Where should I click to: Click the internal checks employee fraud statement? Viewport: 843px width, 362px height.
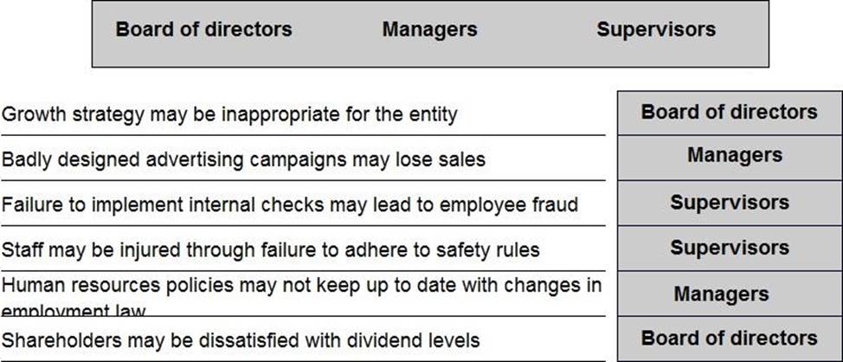[289, 205]
